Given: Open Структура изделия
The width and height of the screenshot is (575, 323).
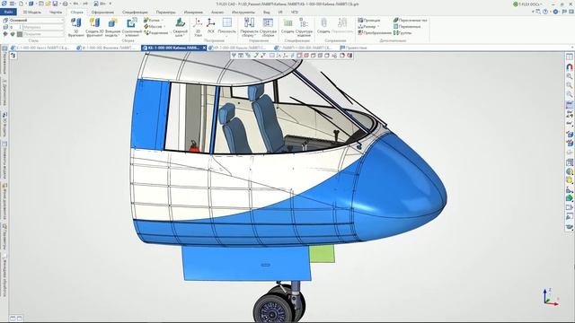Looking at the screenshot, I should (x=304, y=27).
